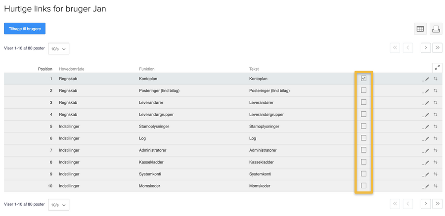445x216 pixels.
Task: Go to next page using top arrow
Action: 426,47
